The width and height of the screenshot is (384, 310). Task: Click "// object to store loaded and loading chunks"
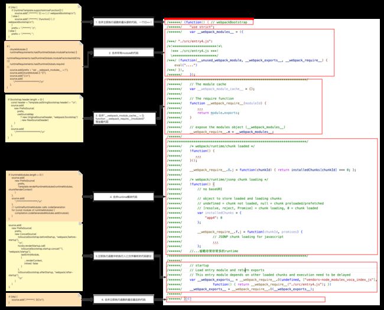[x=239, y=198]
